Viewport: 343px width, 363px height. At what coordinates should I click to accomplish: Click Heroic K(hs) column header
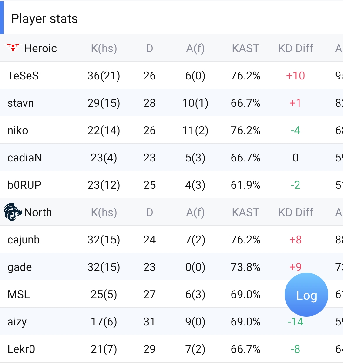point(104,48)
